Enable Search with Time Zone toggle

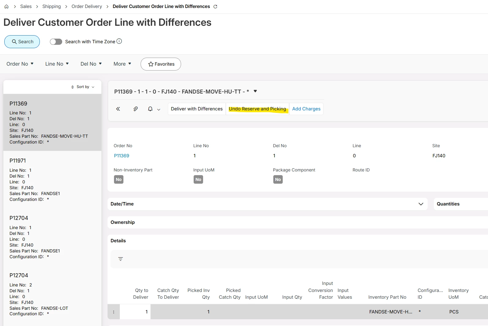(x=56, y=42)
